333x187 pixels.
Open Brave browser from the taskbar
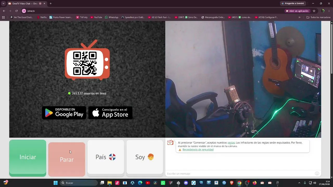pos(232,183)
